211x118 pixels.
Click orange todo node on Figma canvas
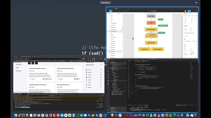click(151, 23)
